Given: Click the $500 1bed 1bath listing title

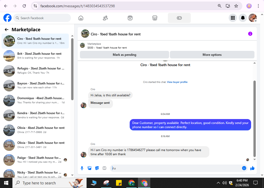Looking at the screenshot, I should point(107,48).
